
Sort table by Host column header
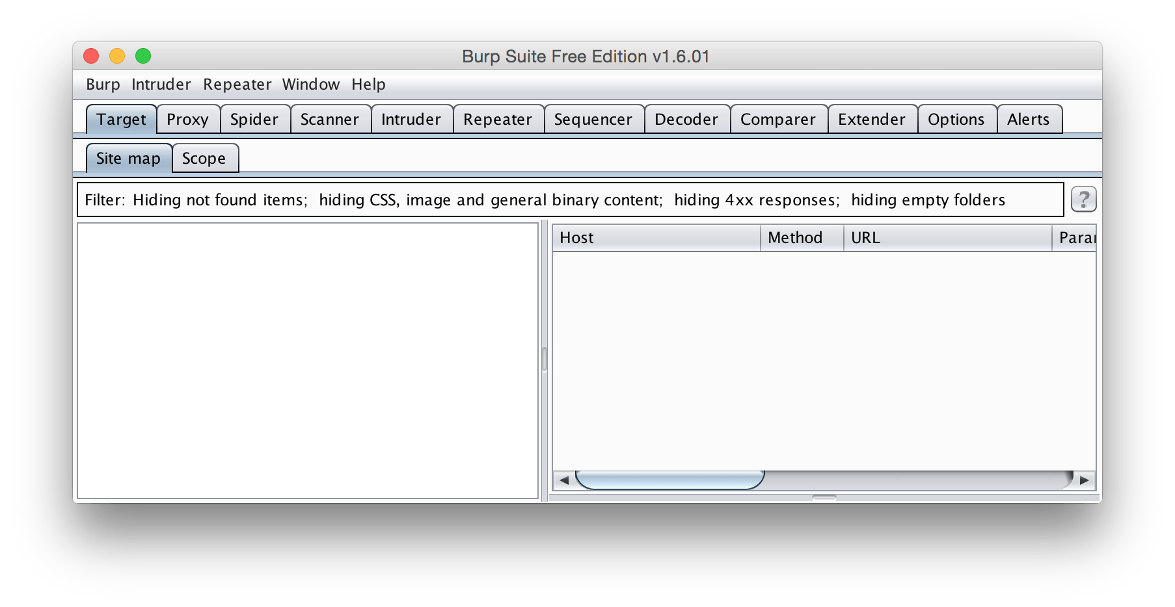point(656,238)
